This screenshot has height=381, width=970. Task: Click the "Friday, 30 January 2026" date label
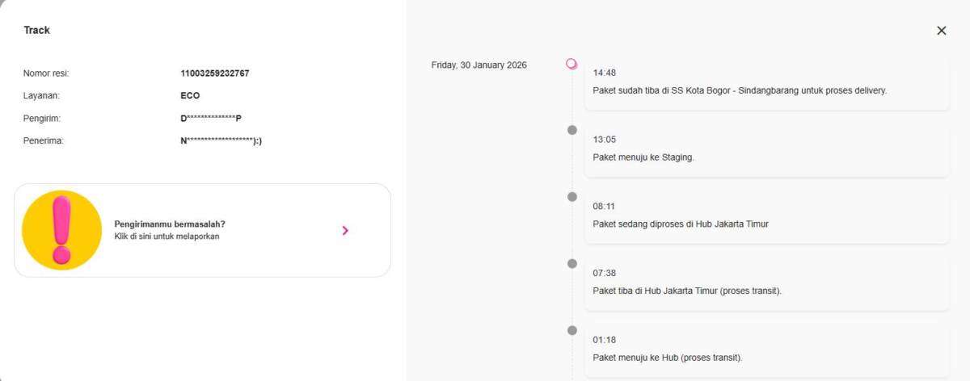pos(479,65)
